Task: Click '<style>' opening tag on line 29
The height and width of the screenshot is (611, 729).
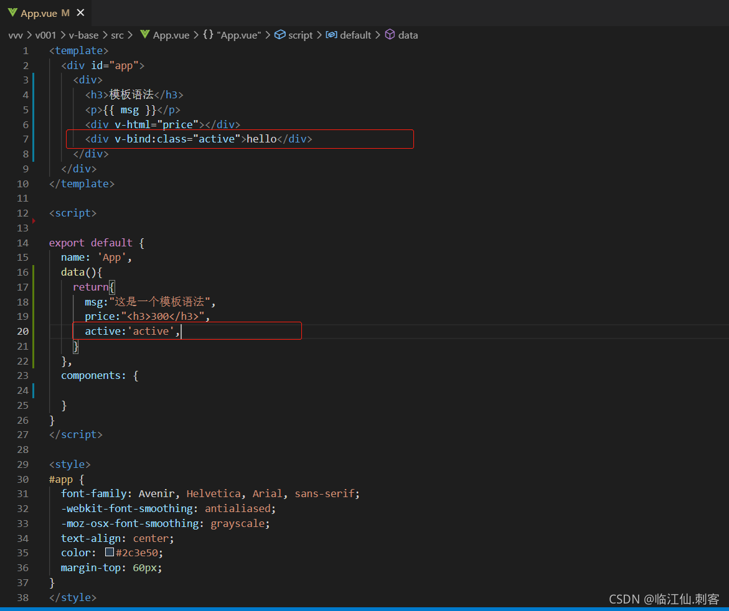Action: point(70,465)
